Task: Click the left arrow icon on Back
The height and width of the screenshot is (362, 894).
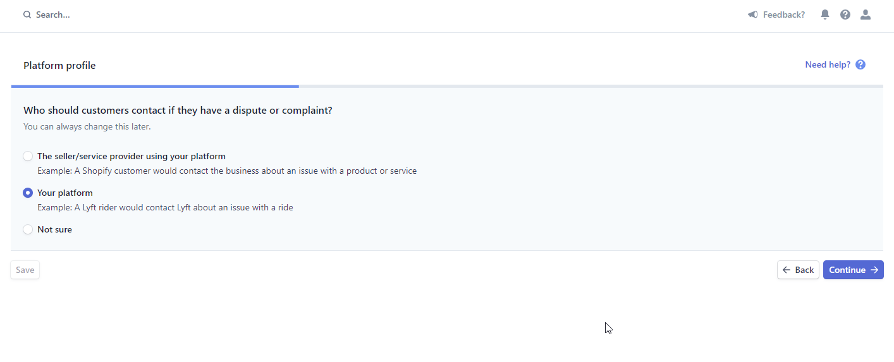Action: [787, 270]
